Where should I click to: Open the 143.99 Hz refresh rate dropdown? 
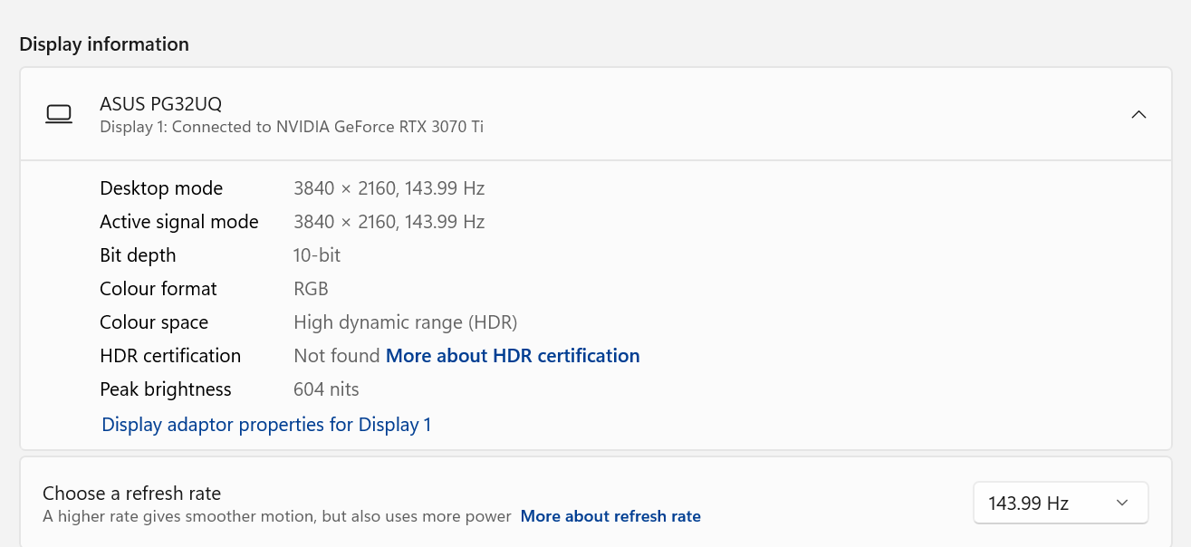1061,503
